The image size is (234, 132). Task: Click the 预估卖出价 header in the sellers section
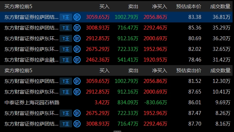click(189, 70)
